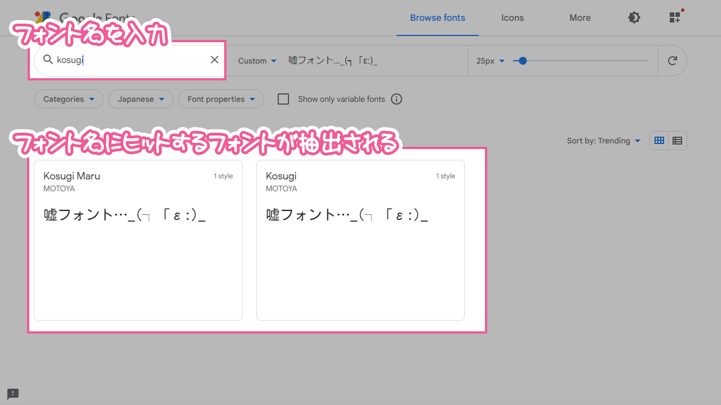The image size is (721, 405).
Task: Click the Kosugi Maru sample text
Action: coord(124,215)
